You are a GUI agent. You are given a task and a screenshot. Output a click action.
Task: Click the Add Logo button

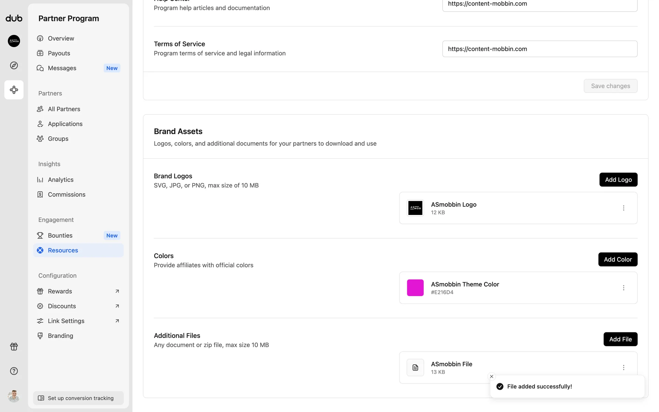tap(618, 180)
